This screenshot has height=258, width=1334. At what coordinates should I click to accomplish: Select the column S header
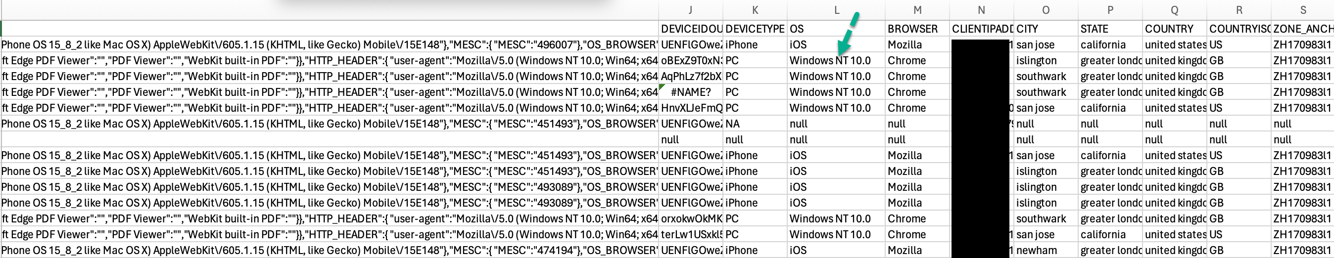click(1303, 10)
